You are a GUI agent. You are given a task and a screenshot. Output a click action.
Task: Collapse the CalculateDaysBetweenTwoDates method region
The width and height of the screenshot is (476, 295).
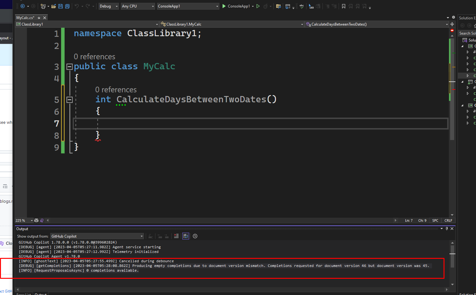click(x=70, y=99)
